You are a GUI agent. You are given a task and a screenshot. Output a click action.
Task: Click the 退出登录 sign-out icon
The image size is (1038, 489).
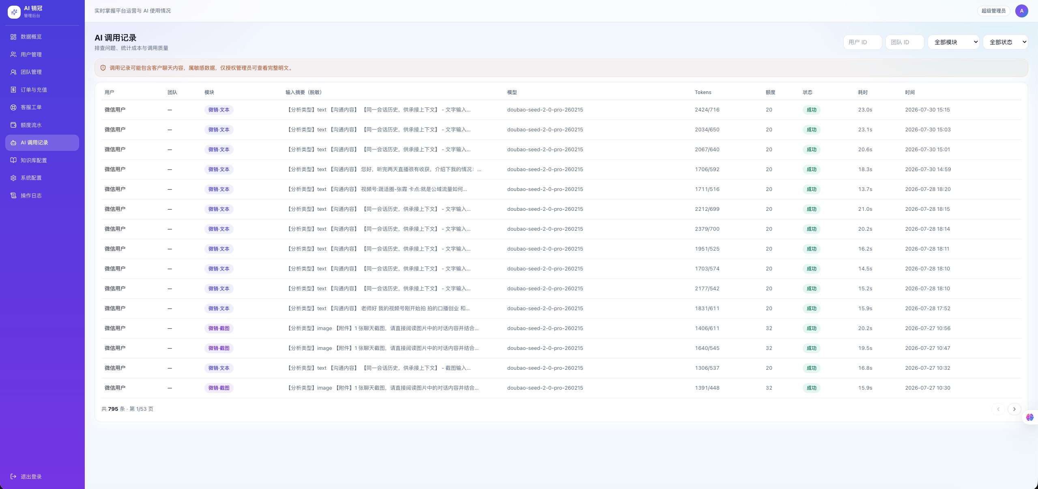pyautogui.click(x=13, y=476)
